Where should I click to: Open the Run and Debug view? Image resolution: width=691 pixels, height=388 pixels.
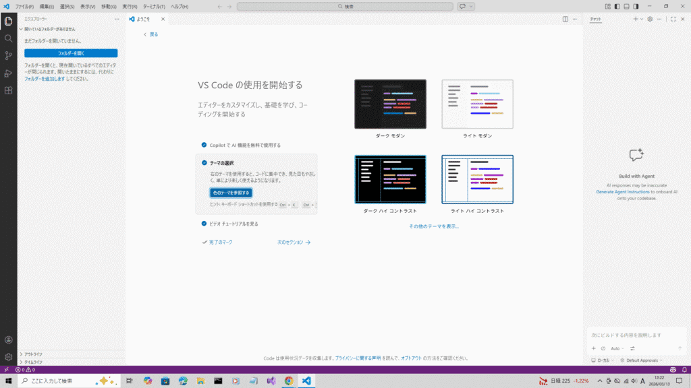click(8, 73)
